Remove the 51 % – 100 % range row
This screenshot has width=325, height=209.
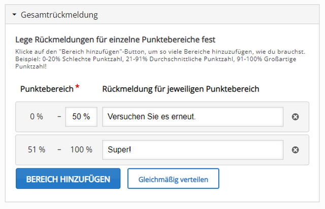295,150
